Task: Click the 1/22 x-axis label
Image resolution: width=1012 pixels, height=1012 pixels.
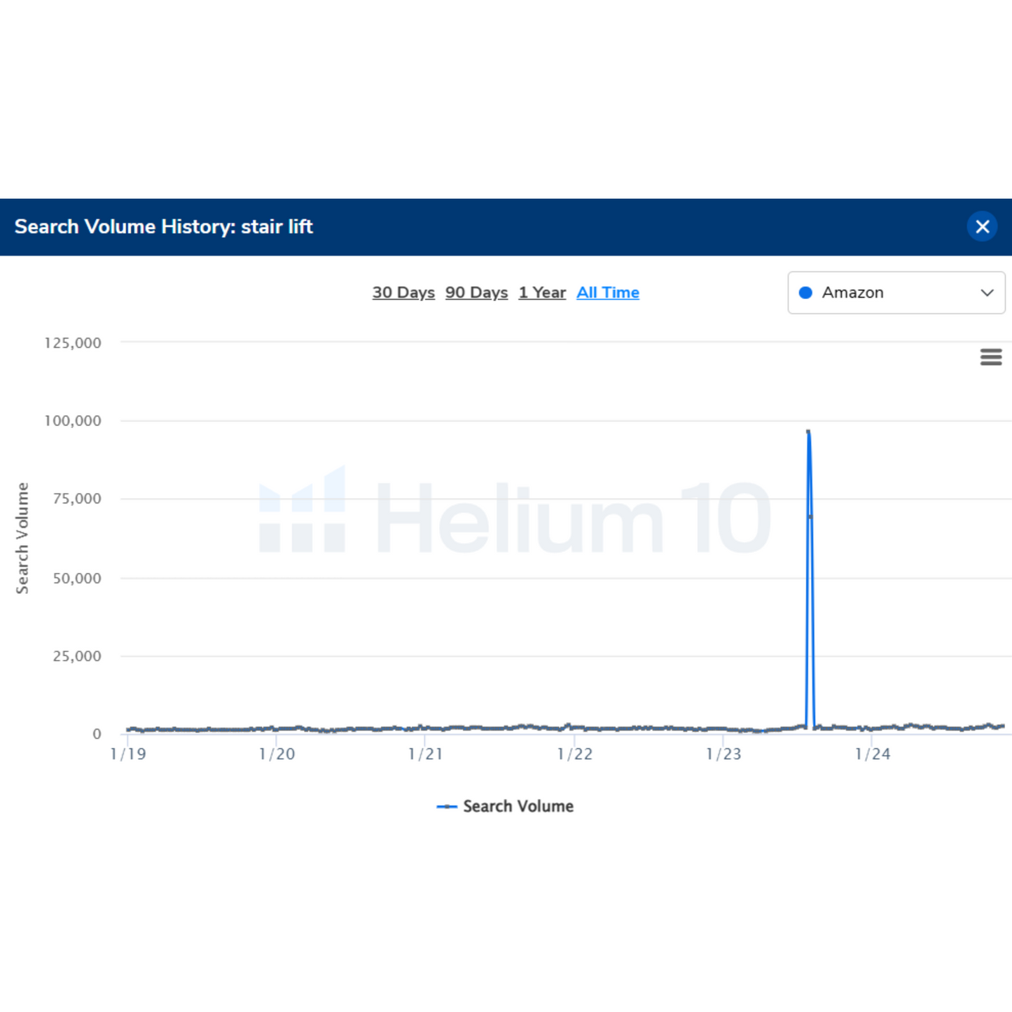Action: pos(575,754)
